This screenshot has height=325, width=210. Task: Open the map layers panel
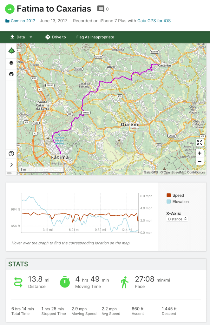pyautogui.click(x=11, y=63)
